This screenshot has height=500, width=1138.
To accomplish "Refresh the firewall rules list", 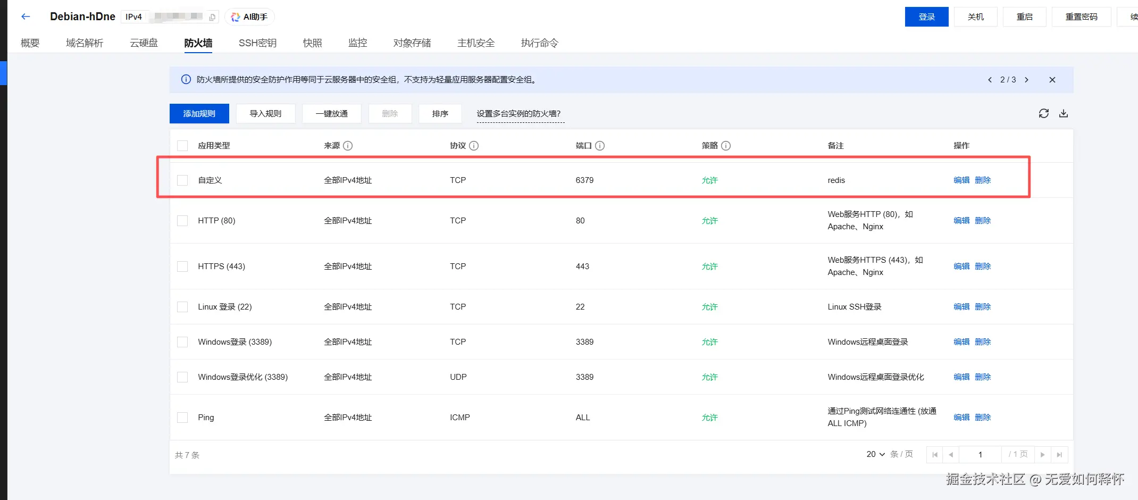I will pos(1043,113).
